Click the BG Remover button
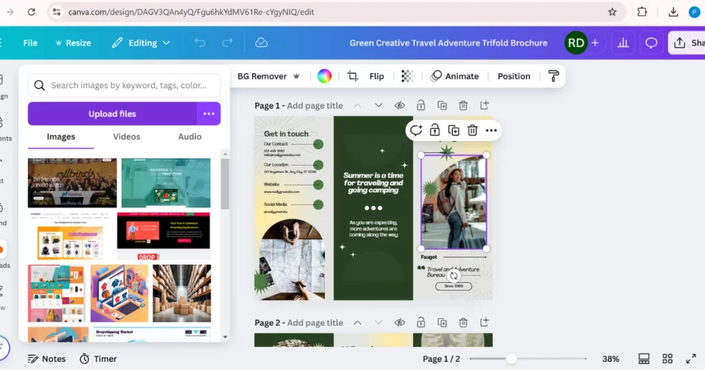705x370 pixels. click(x=269, y=76)
